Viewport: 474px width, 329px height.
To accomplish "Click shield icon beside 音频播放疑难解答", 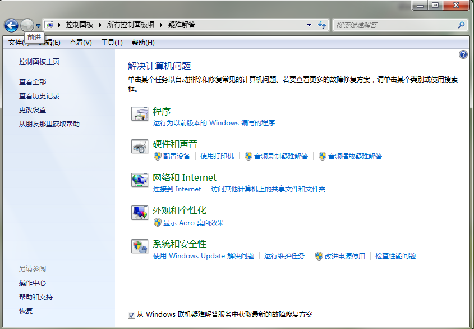I will tap(323, 156).
